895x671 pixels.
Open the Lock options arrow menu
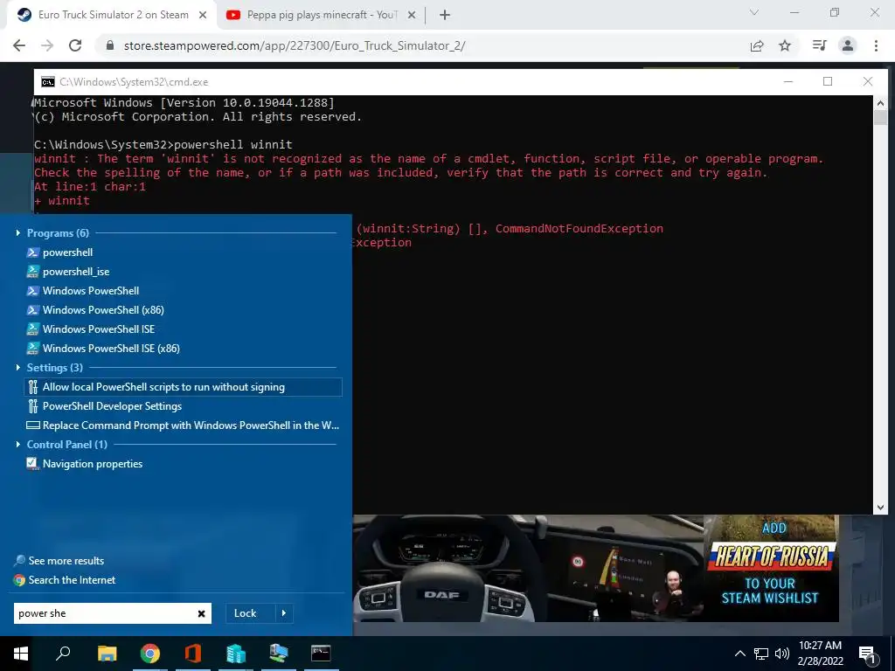point(284,613)
